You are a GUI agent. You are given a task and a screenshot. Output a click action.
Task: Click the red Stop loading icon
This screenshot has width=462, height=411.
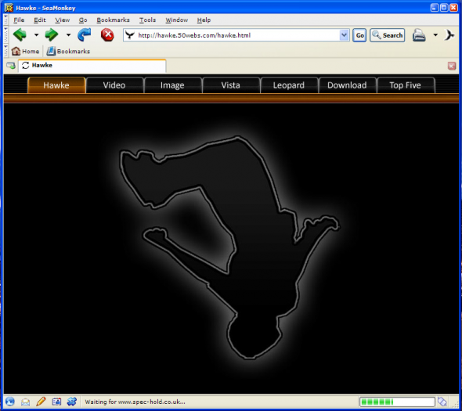(107, 34)
